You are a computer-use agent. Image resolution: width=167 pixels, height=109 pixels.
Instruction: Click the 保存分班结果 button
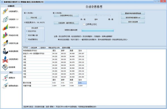click(133, 22)
